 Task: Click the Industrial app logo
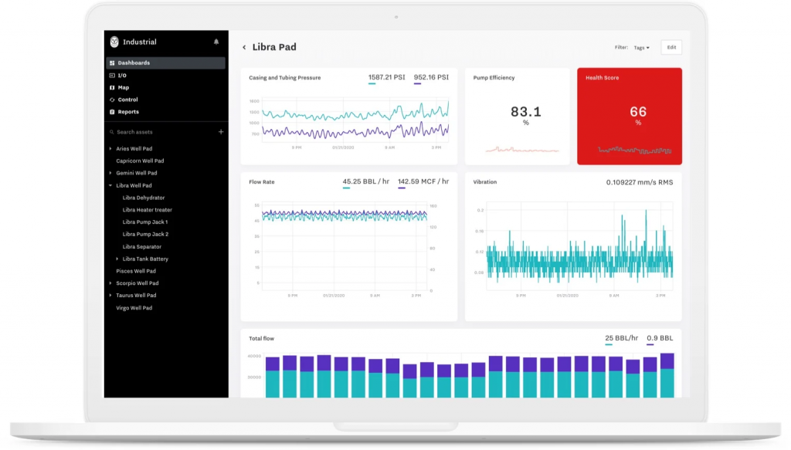click(x=114, y=41)
